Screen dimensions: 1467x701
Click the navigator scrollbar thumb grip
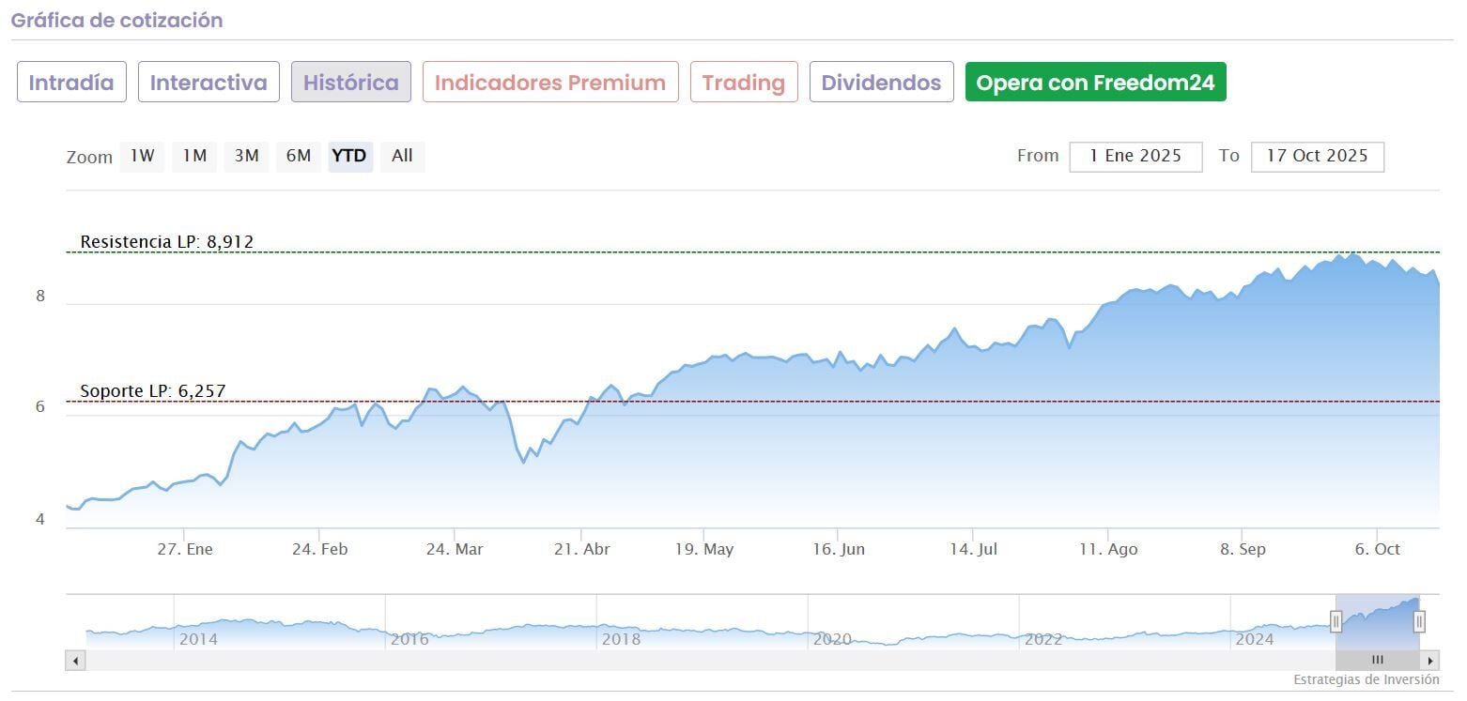1377,661
